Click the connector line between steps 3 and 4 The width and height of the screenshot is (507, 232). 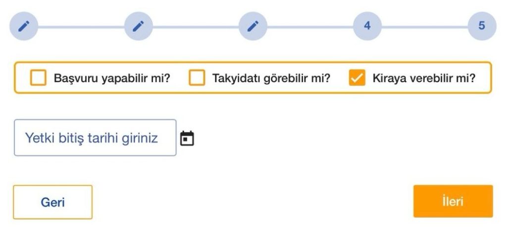coord(310,26)
